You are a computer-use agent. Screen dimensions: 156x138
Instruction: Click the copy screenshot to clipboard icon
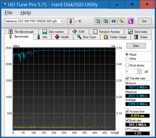[x=105, y=21]
